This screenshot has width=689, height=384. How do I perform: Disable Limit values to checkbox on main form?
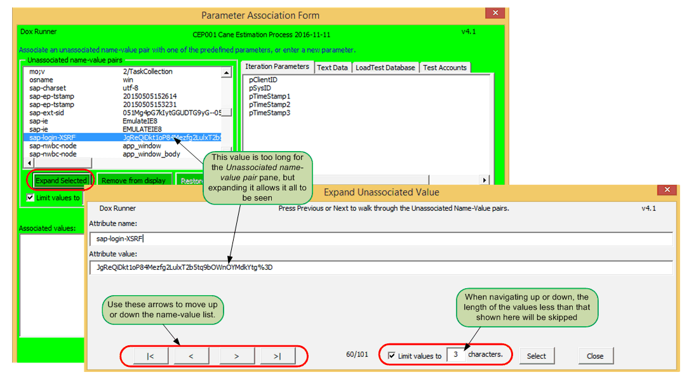click(x=30, y=197)
